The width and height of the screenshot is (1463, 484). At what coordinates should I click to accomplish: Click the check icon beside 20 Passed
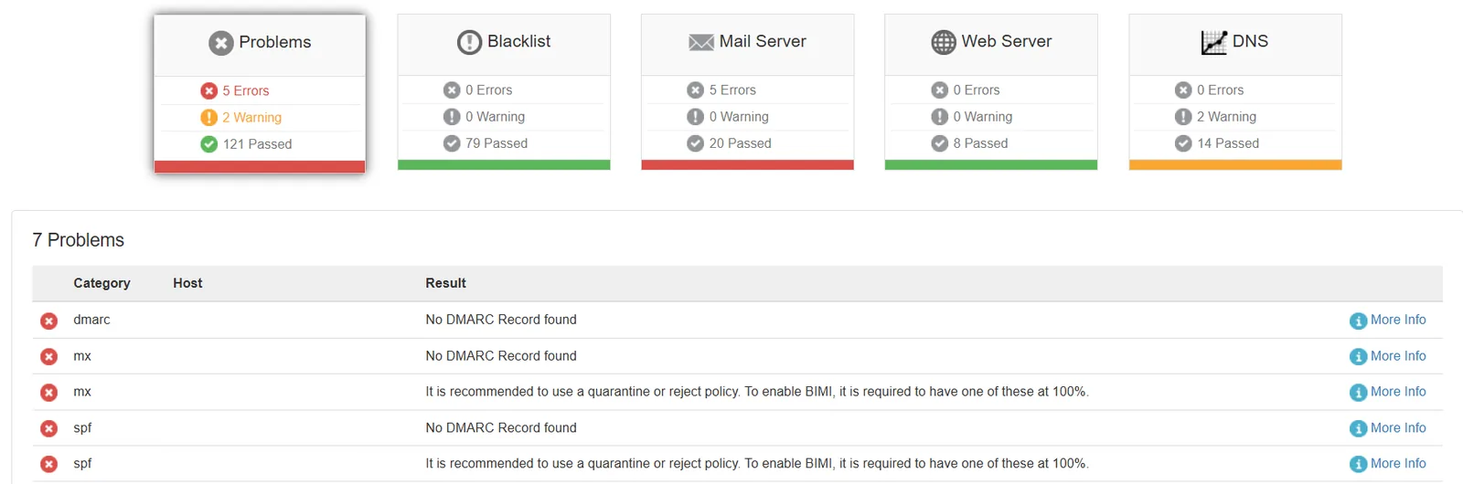pos(696,143)
